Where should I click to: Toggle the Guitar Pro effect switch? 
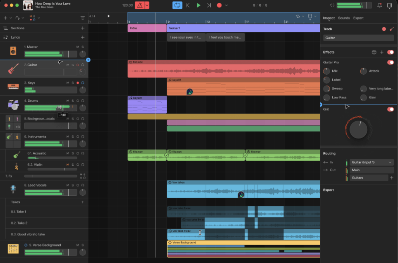pos(390,62)
